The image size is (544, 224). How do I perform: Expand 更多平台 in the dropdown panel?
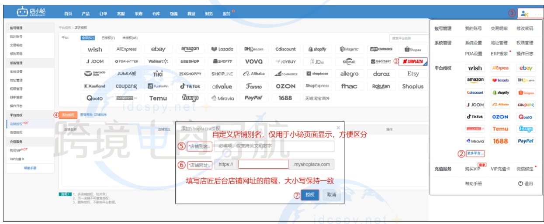pos(476,153)
